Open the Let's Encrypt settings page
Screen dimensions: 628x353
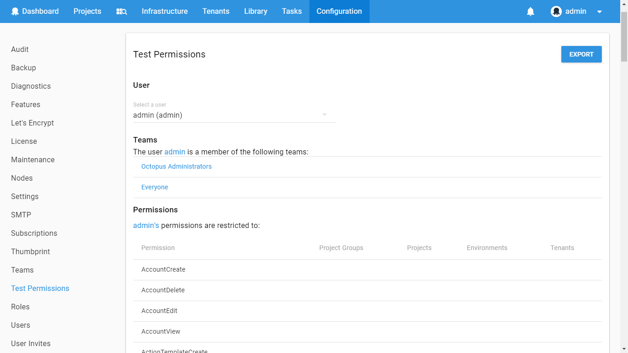[x=32, y=123]
